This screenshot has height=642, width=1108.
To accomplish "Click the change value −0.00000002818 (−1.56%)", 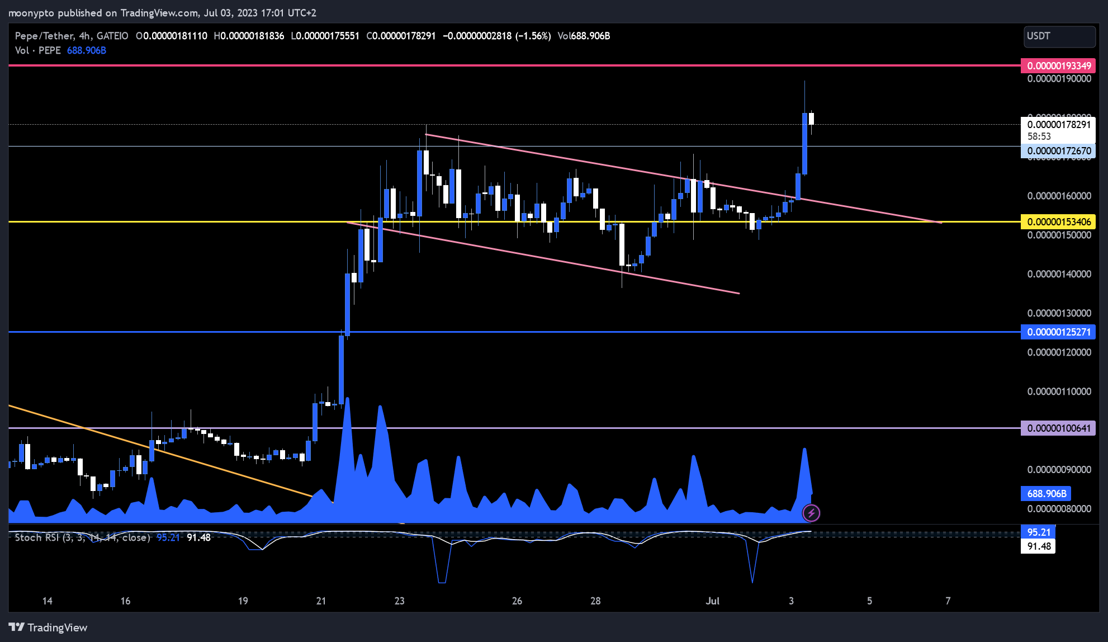I will click(497, 36).
